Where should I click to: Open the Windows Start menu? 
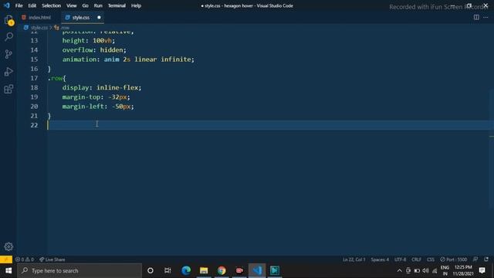tap(8, 270)
